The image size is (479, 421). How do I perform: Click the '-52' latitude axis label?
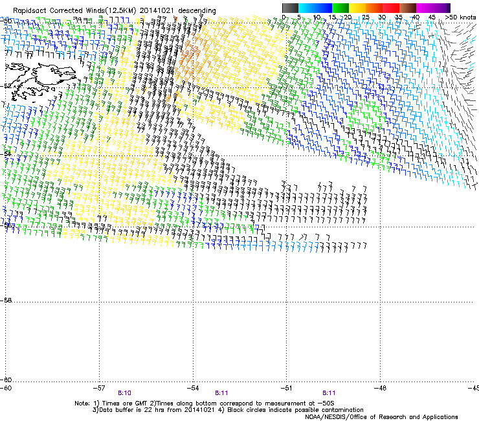tap(6, 86)
